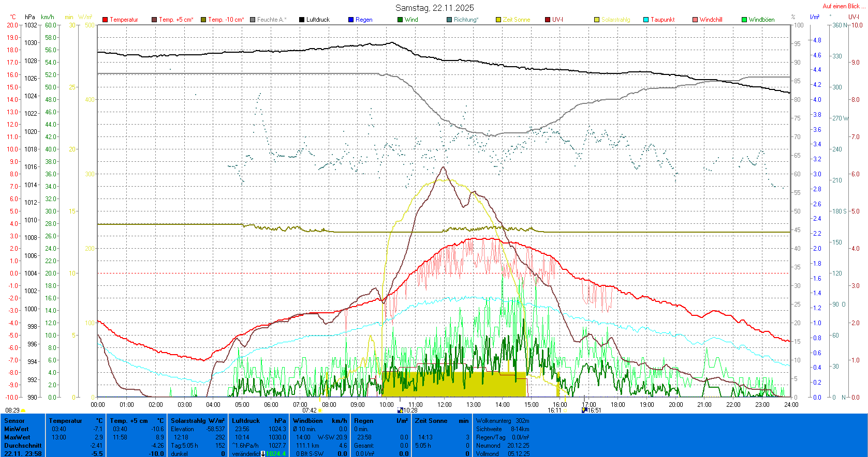Open the 'Auf einen Blick ...' link
Image resolution: width=868 pixels, height=457 pixels.
tap(844, 6)
